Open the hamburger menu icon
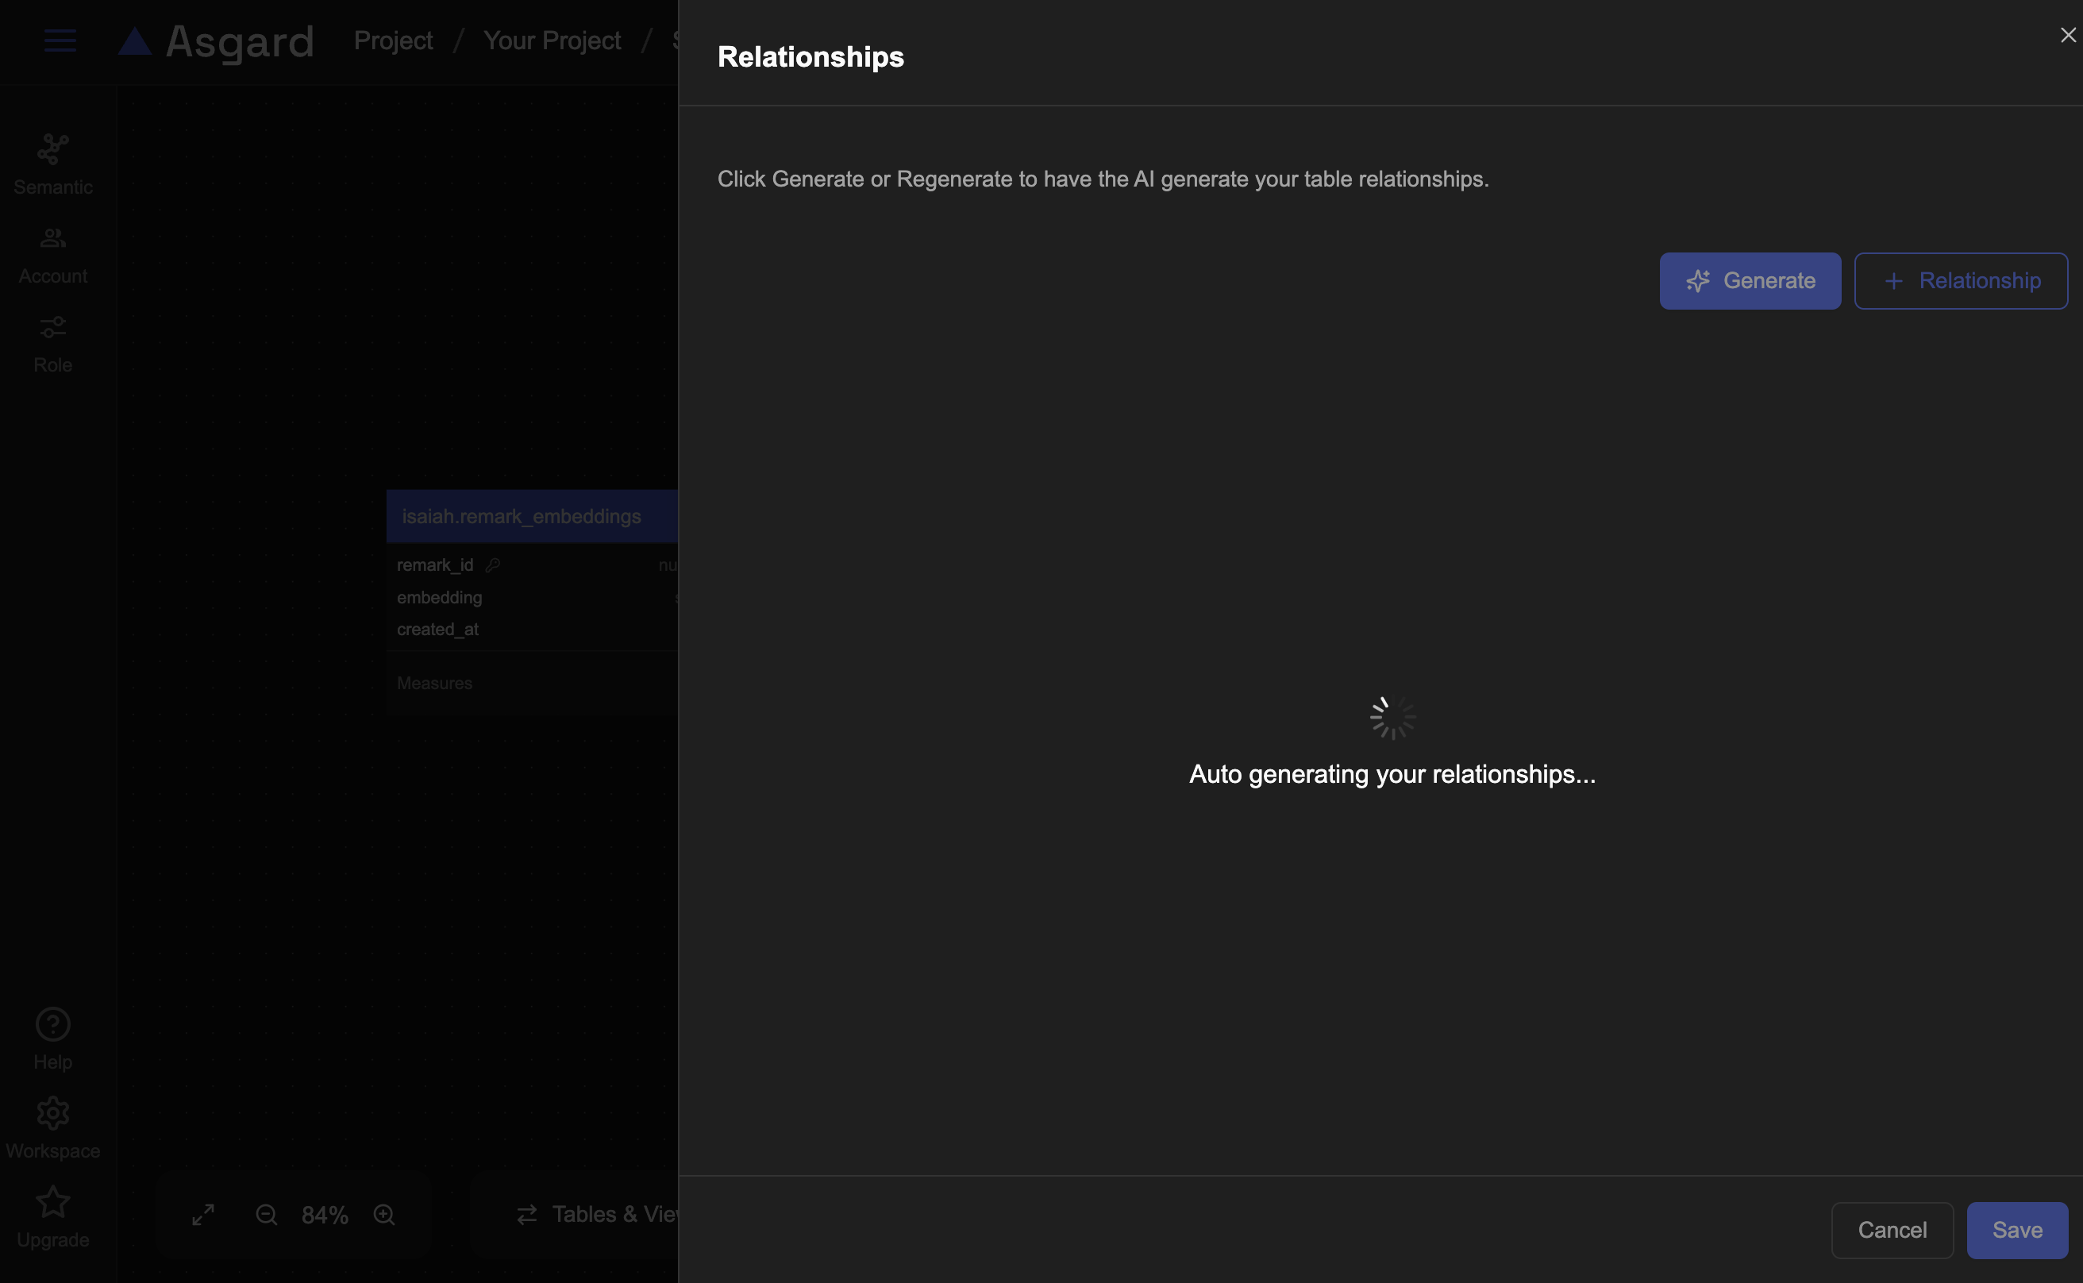Screen dimensions: 2083x1283 [x=60, y=40]
